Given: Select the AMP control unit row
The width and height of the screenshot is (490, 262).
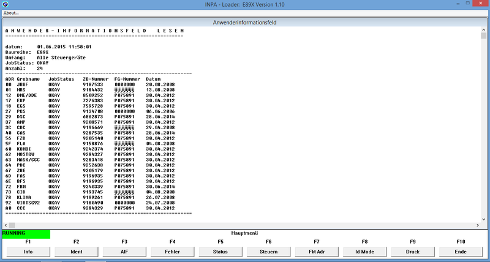Looking at the screenshot, I should click(x=90, y=122).
